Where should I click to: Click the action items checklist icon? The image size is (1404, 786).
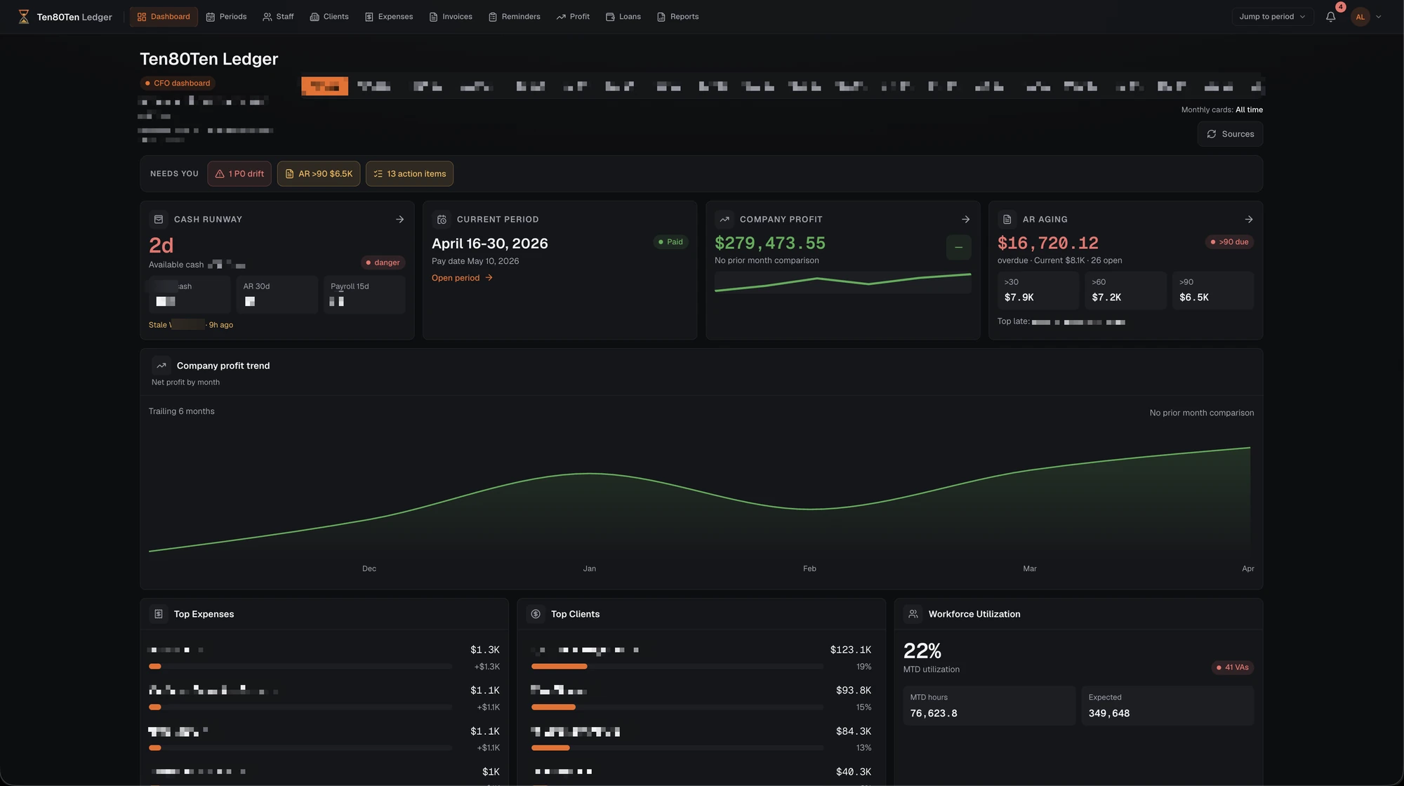pyautogui.click(x=378, y=174)
